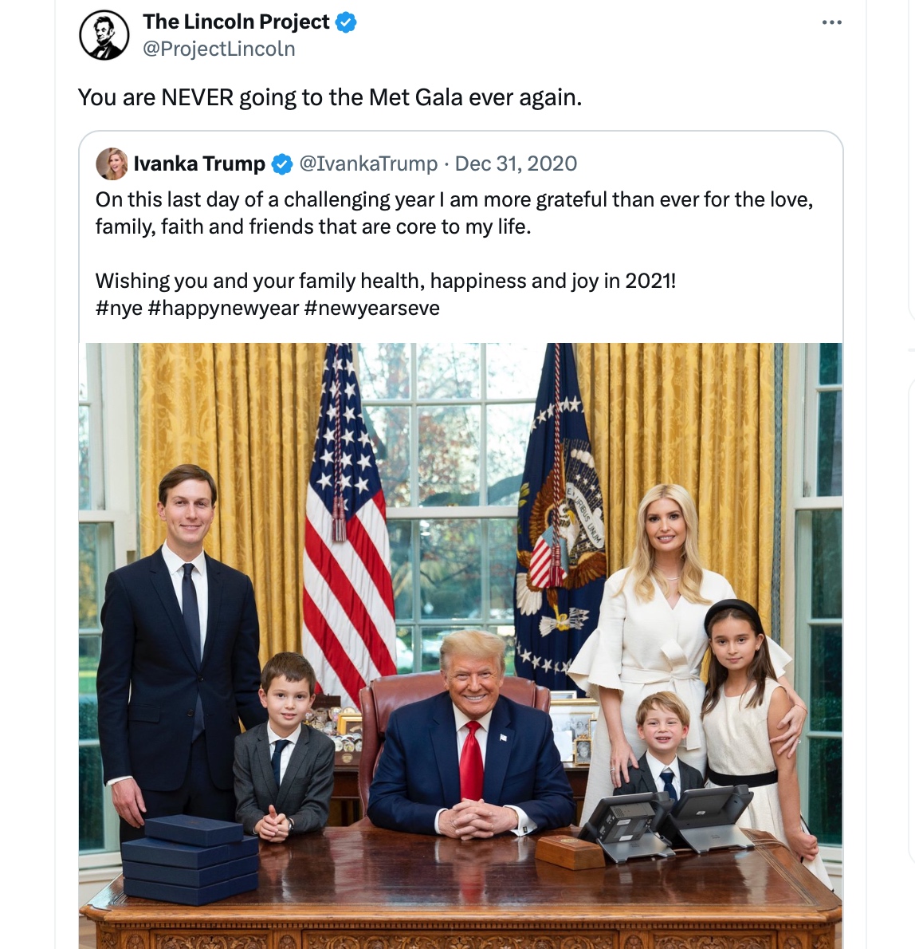Open The Lincoln Project profile avatar
Viewport: 915px width, 949px height.
click(x=104, y=35)
